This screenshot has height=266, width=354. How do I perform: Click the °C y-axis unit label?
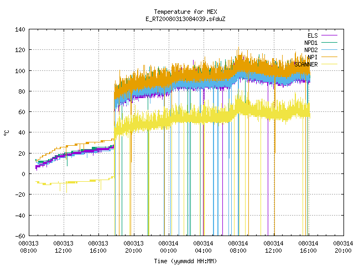click(6, 133)
